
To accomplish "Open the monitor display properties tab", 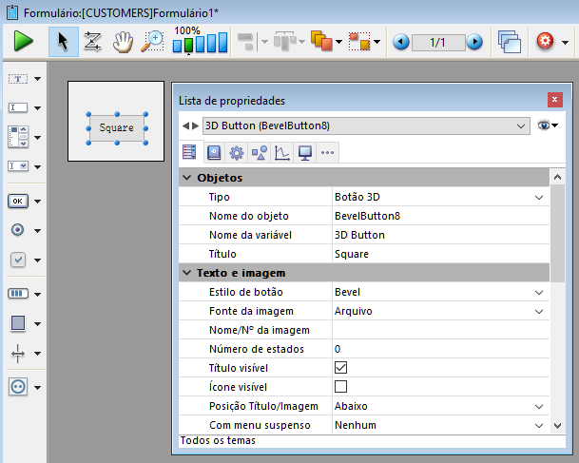I will tap(304, 152).
